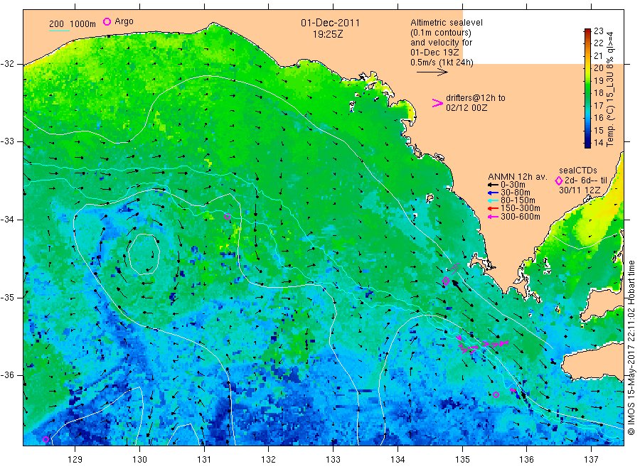Click the cyan 80-150m ANMN arrow symbol

[493, 200]
